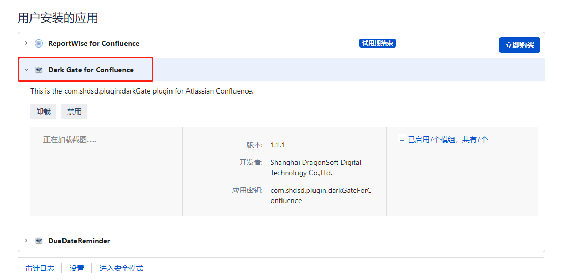Image resolution: width=563 pixels, height=280 pixels.
Task: Click the ReportWise for Confluence app icon
Action: [38, 43]
